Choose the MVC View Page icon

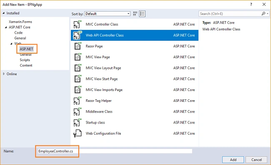pyautogui.click(x=78, y=57)
